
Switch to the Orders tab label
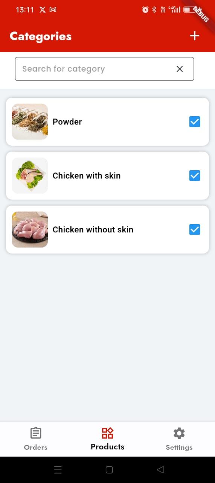[x=36, y=448]
